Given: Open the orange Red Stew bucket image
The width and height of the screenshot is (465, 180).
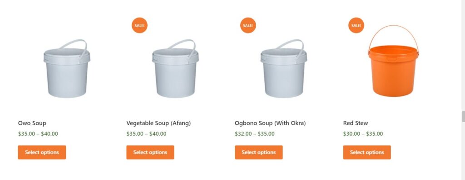Looking at the screenshot, I should (394, 61).
